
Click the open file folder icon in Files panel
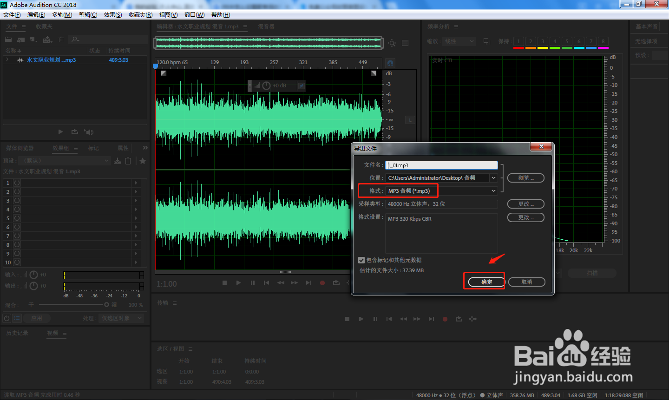(8, 39)
